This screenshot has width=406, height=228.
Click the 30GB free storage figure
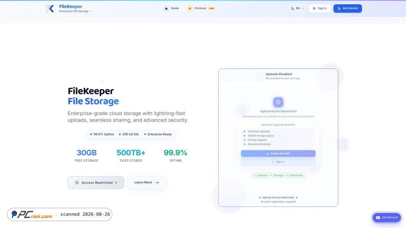[86, 153]
